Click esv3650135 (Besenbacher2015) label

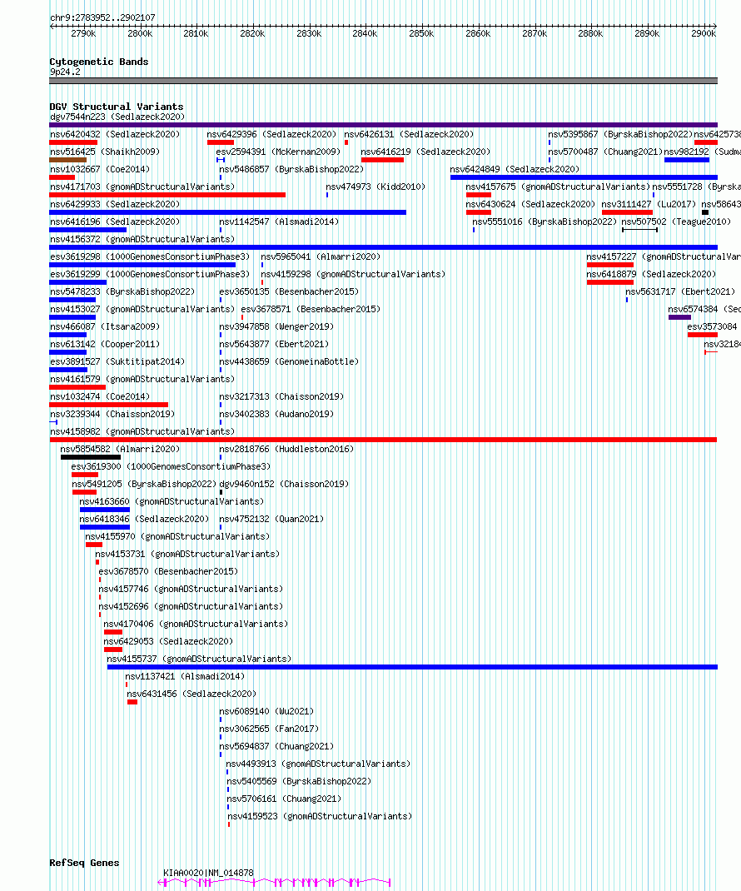point(289,291)
